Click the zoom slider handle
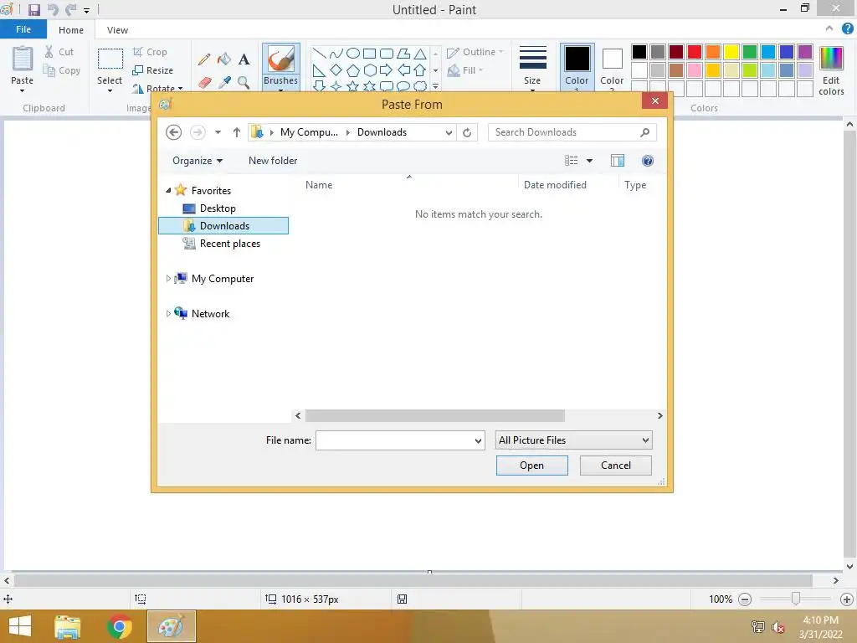The height and width of the screenshot is (643, 857). coord(796,599)
